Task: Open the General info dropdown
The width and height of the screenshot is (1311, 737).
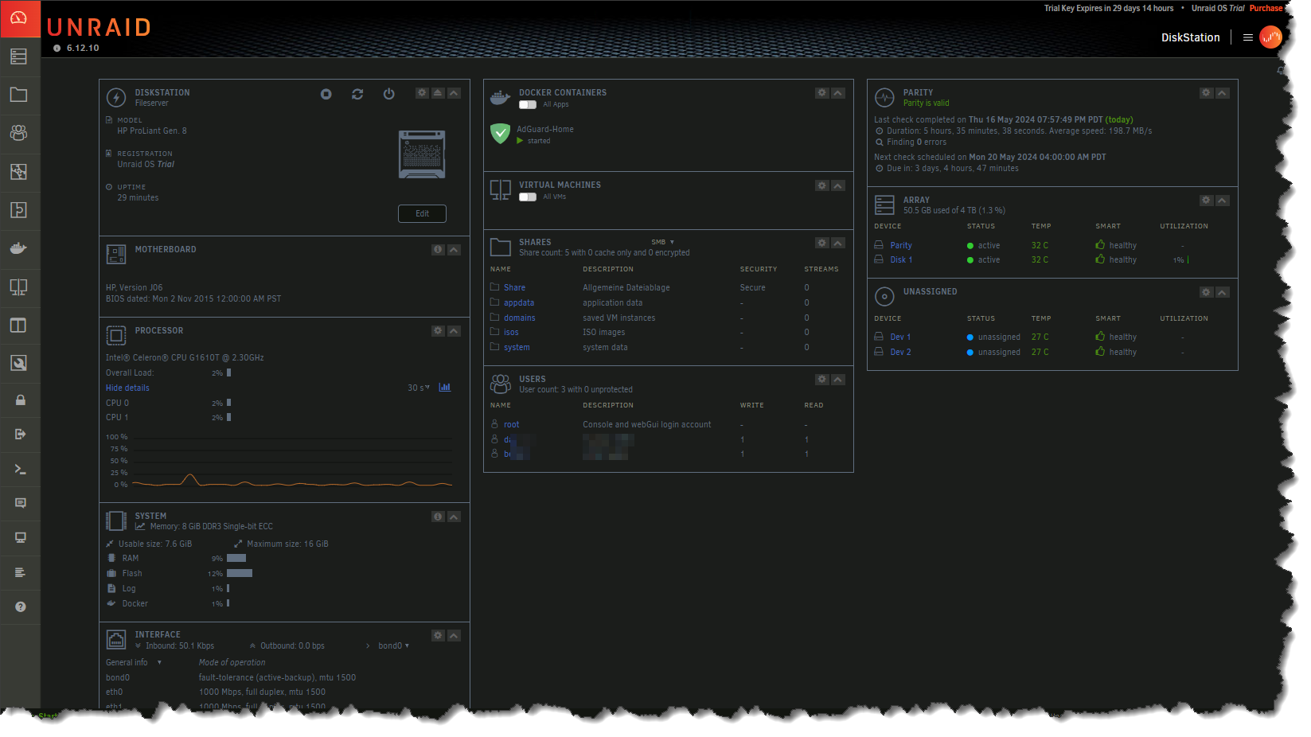Action: point(134,662)
